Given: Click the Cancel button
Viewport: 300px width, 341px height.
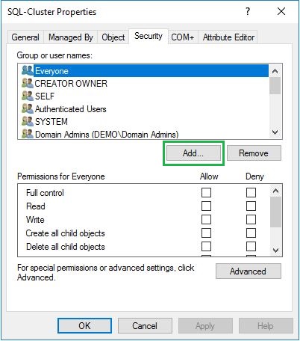Looking at the screenshot, I should (x=145, y=325).
